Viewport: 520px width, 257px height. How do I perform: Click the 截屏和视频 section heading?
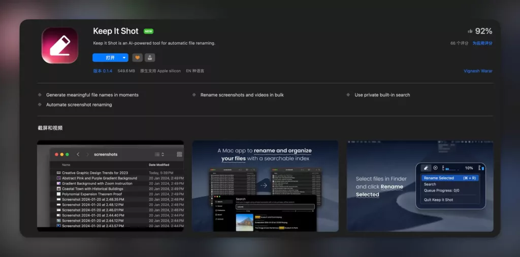pos(50,128)
